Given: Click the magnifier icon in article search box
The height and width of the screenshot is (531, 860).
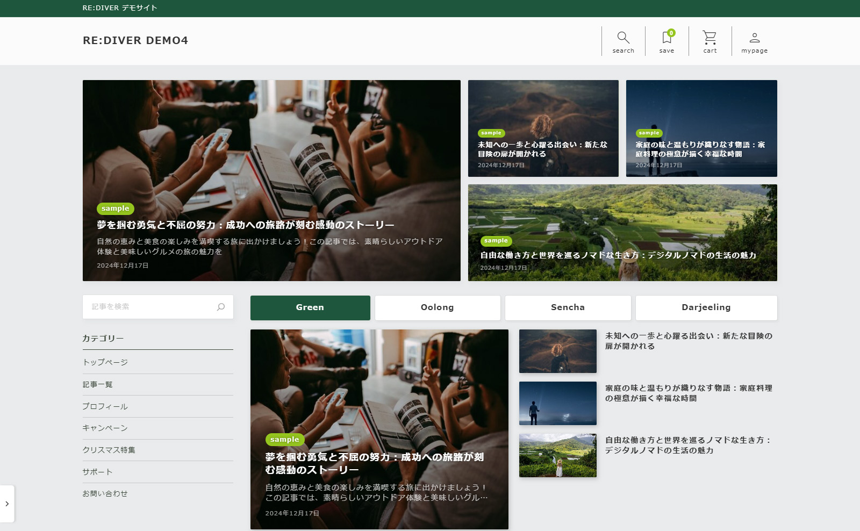Looking at the screenshot, I should point(220,307).
